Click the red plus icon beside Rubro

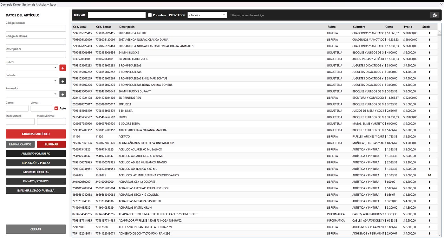pos(62,68)
